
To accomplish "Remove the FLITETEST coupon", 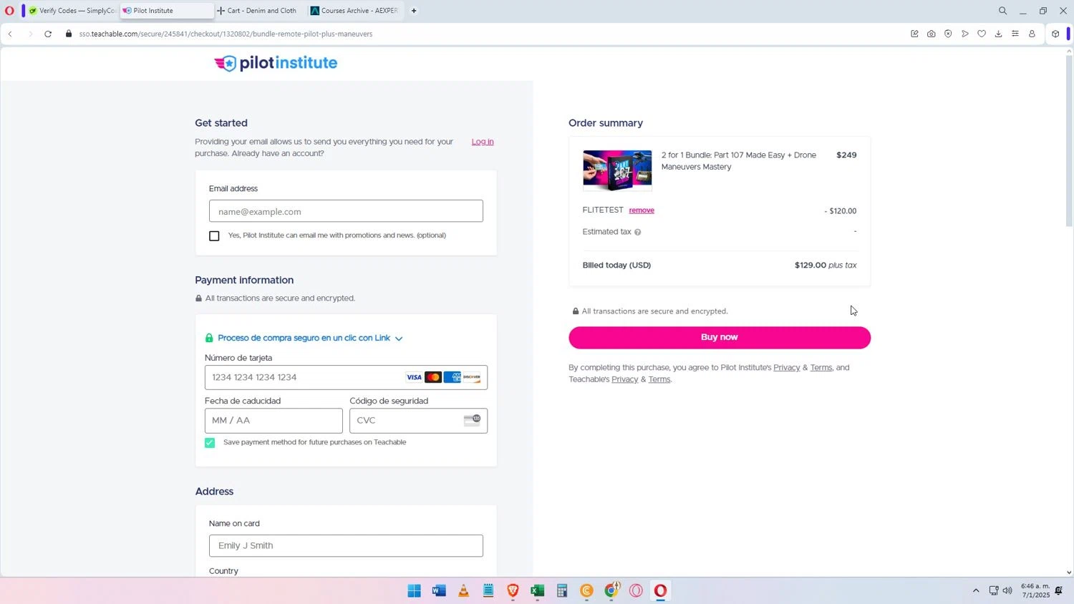I will 642,210.
